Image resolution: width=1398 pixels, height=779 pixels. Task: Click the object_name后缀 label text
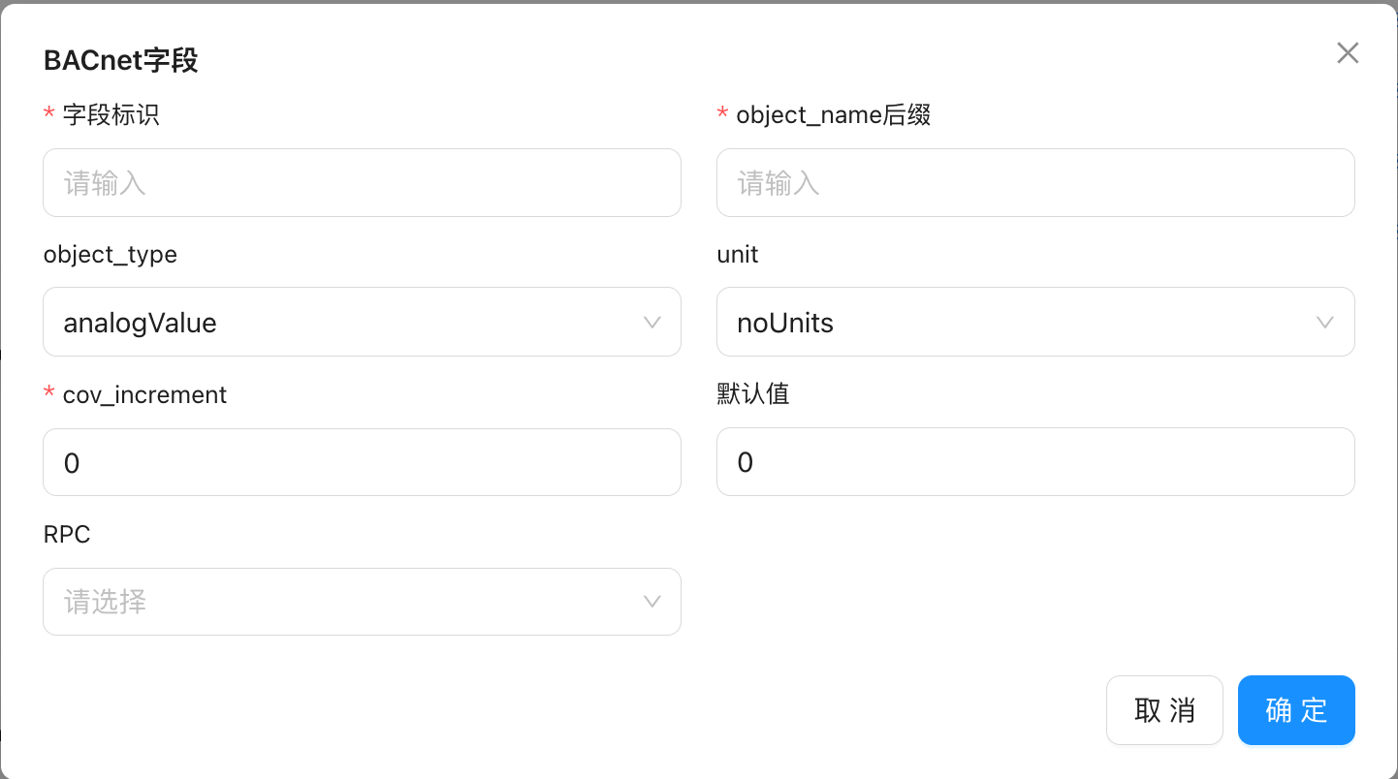coord(833,115)
